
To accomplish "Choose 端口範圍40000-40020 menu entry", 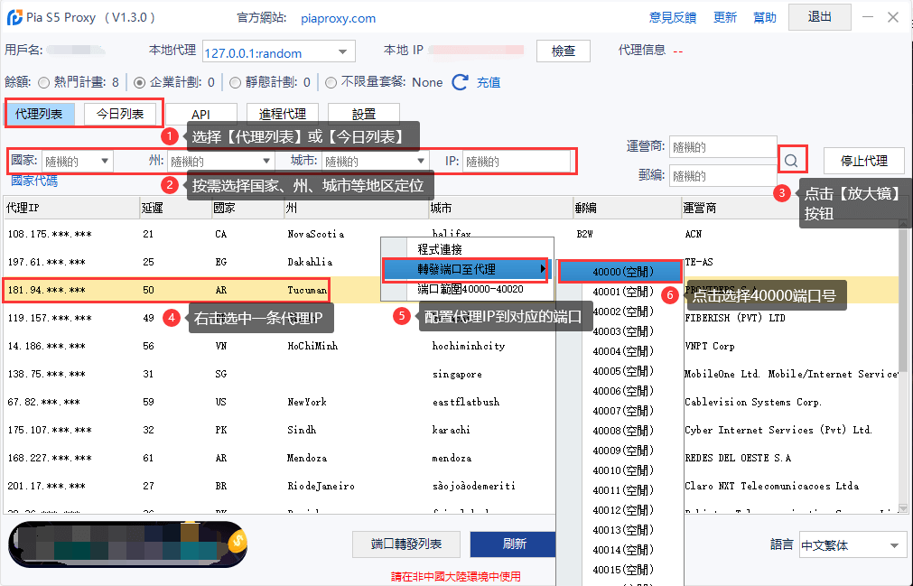I will click(x=470, y=289).
